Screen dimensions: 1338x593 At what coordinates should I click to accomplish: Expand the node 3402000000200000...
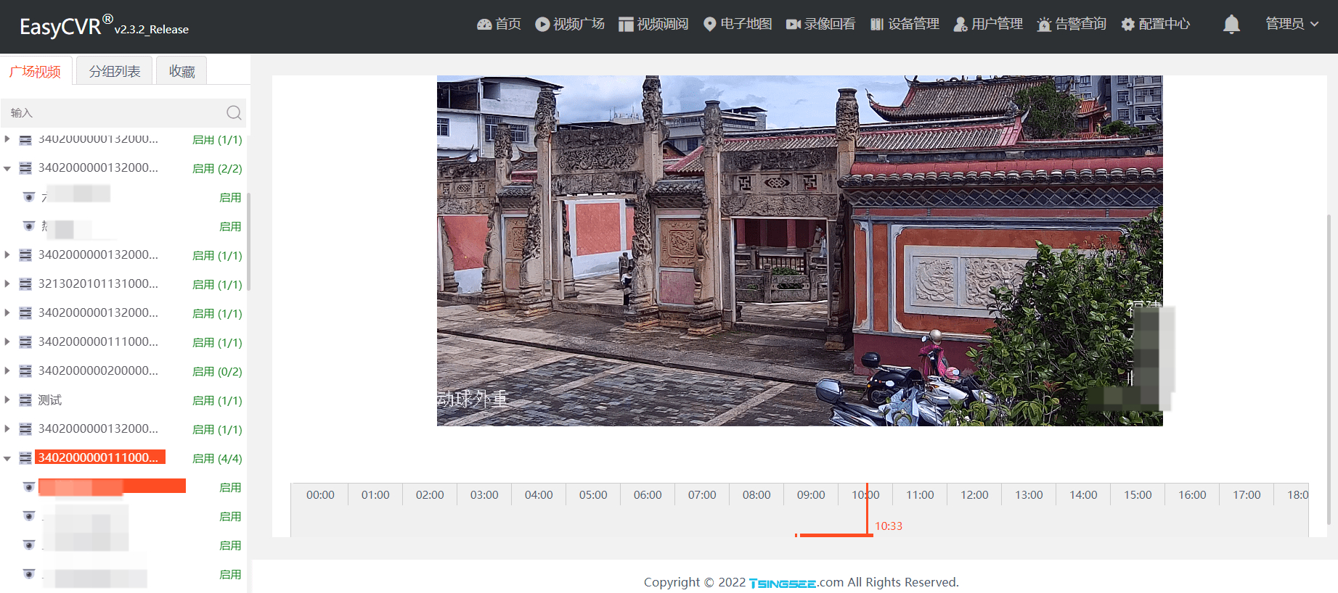7,371
